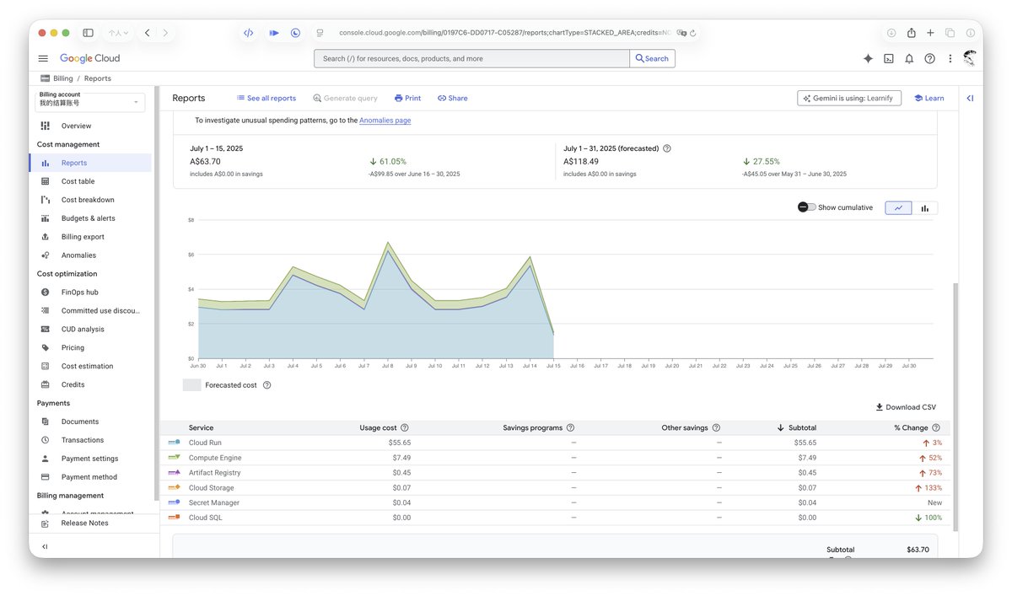
Task: Go back in browser history
Action: [147, 33]
